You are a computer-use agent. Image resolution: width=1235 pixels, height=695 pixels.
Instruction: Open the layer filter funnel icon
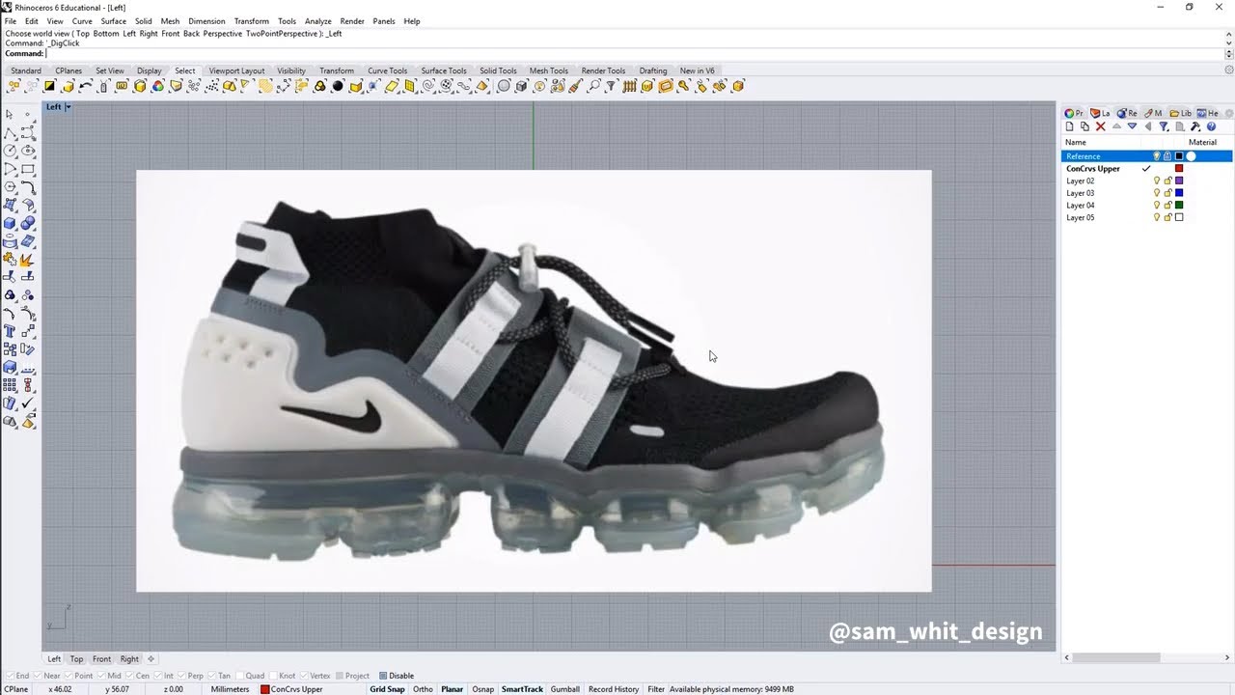(1164, 126)
